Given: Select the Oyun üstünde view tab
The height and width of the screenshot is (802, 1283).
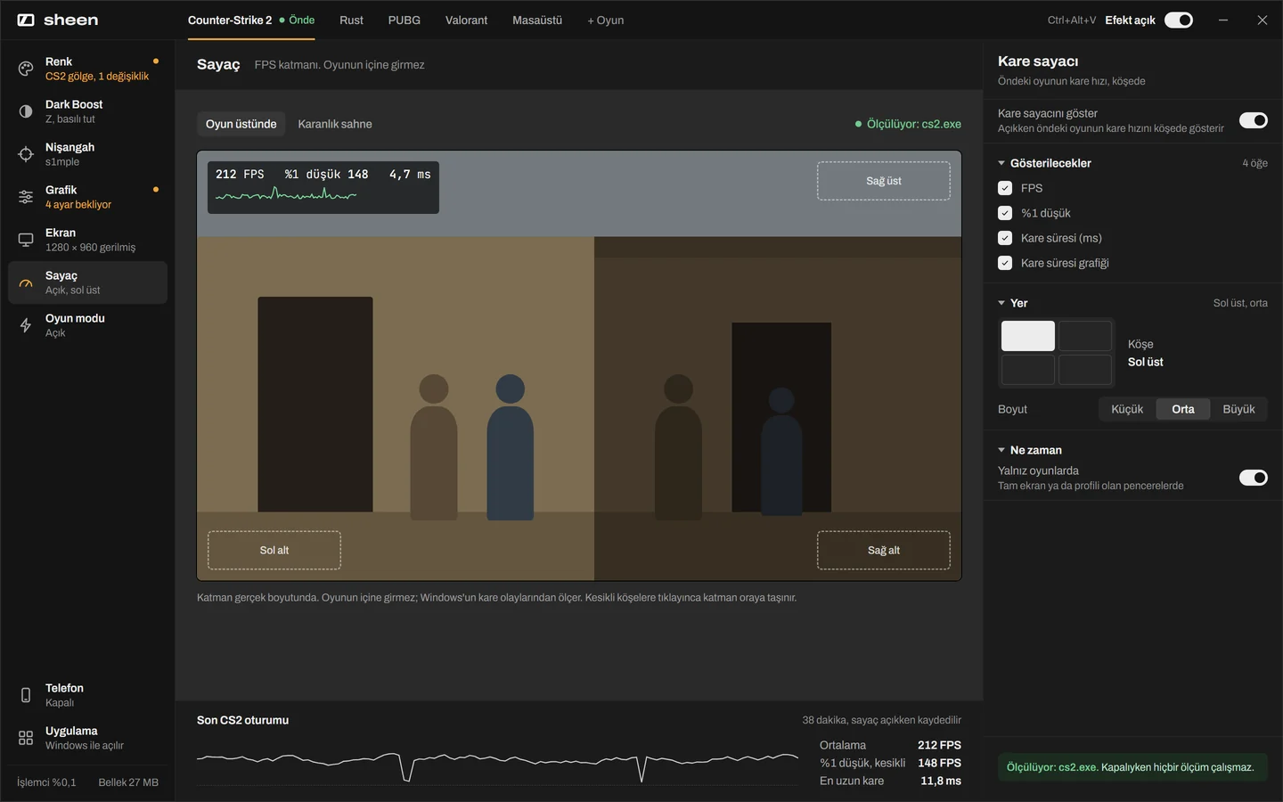Looking at the screenshot, I should 241,124.
